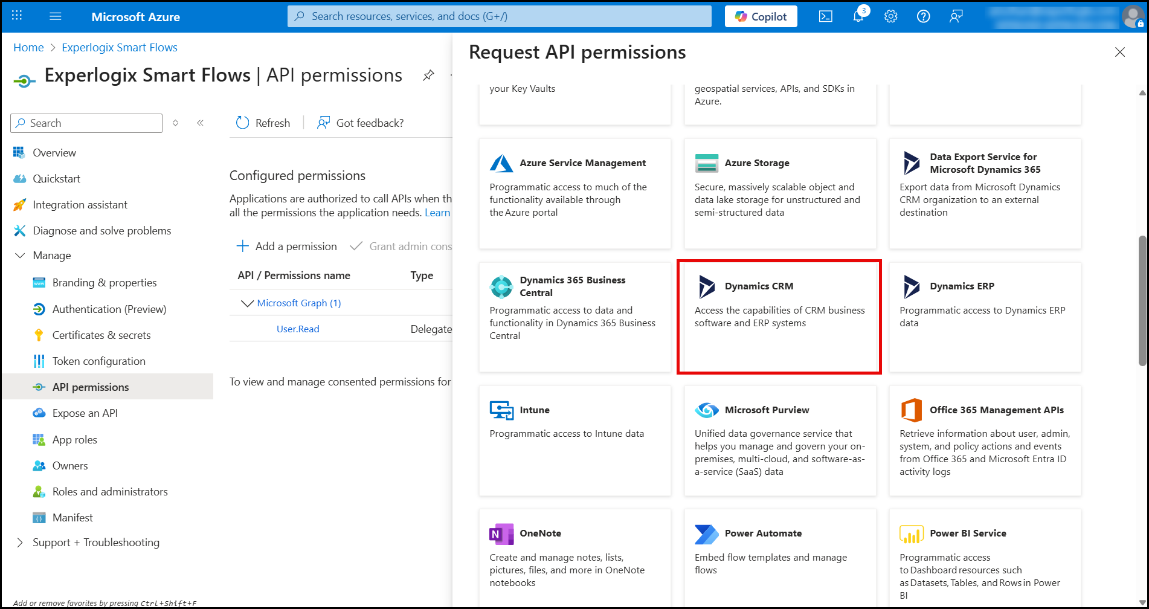The height and width of the screenshot is (609, 1149).
Task: Select the Azure Storage card
Action: tap(780, 194)
